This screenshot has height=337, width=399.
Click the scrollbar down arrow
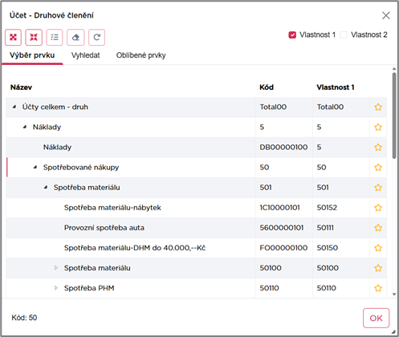pyautogui.click(x=394, y=294)
